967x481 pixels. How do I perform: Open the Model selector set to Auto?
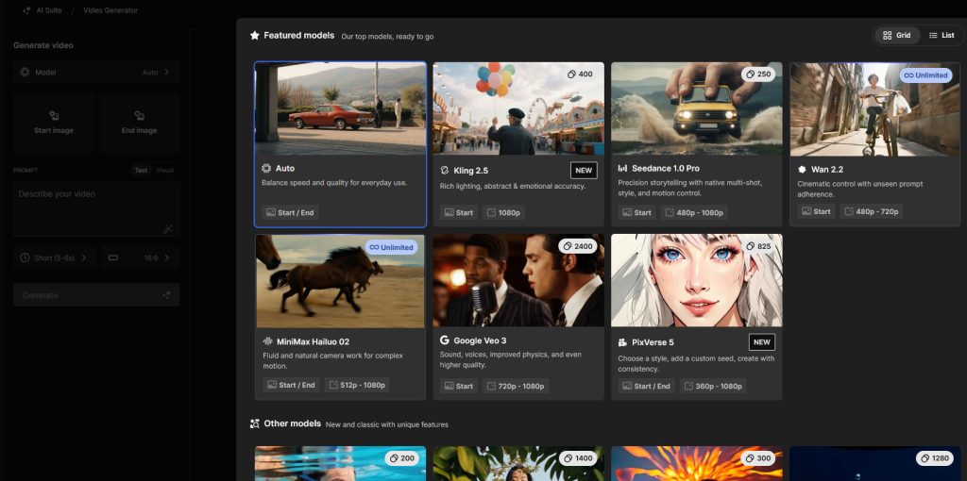(96, 72)
